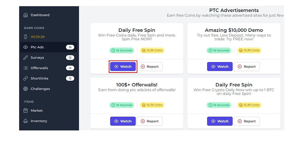This screenshot has width=305, height=146.
Task: Click the Offerwalls list icon
Action: [x=26, y=68]
